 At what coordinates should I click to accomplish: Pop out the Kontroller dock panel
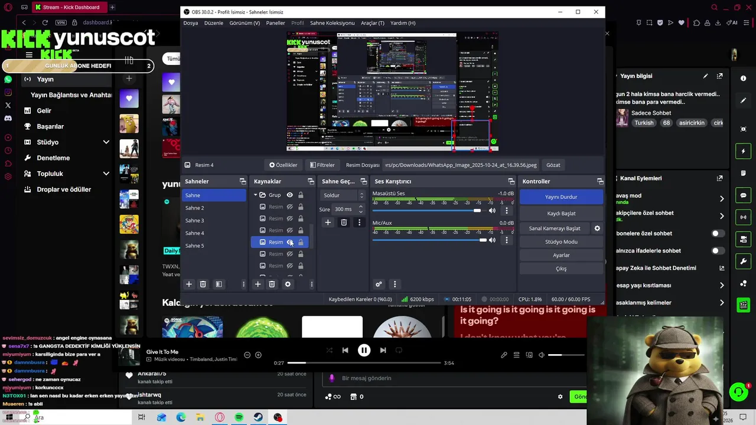point(600,181)
